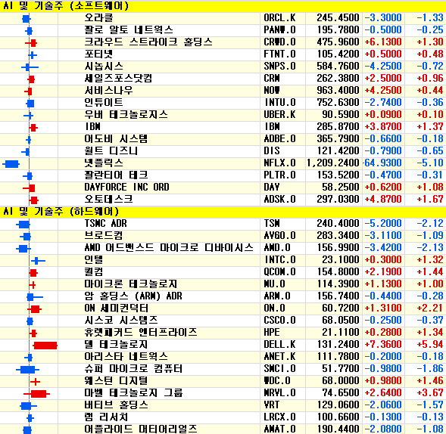Click the Marvell Technology candlestick icon

[36, 394]
